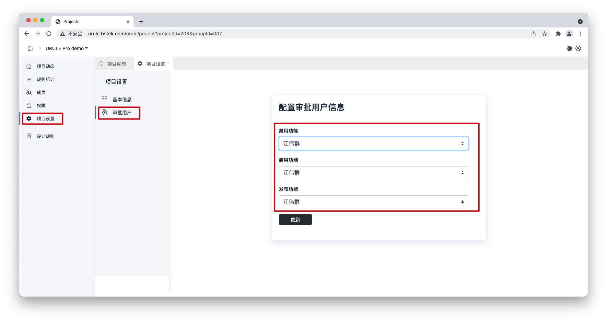The width and height of the screenshot is (607, 322).
Task: Open 成员 in the sidebar
Action: (x=41, y=92)
